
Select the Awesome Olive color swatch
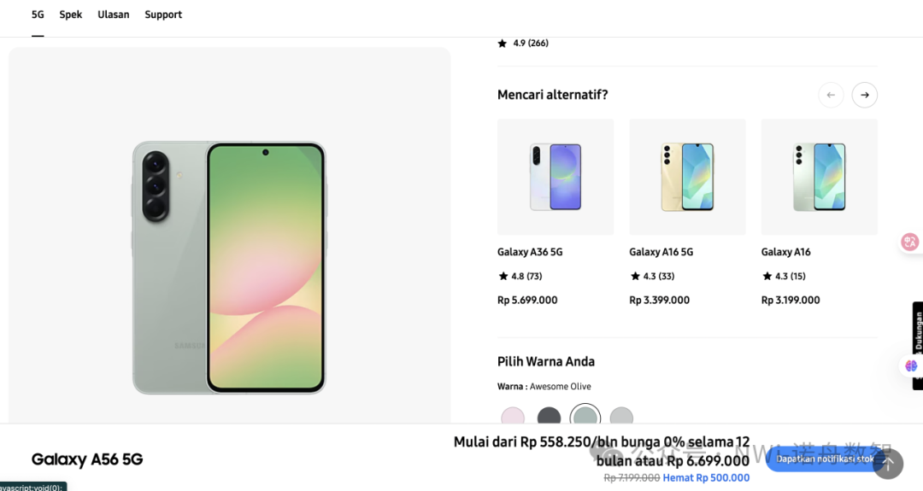[x=585, y=416]
